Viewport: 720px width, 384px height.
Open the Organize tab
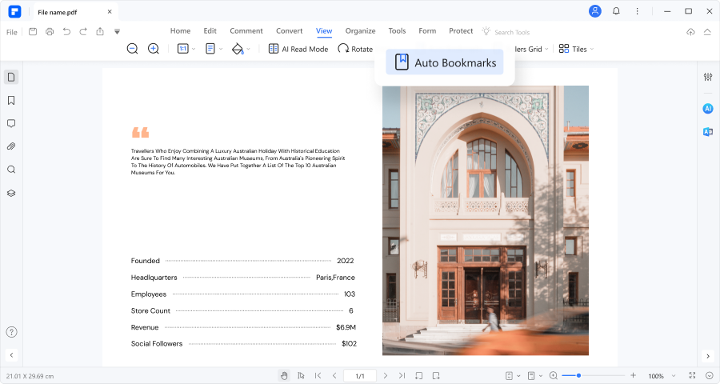click(x=361, y=30)
